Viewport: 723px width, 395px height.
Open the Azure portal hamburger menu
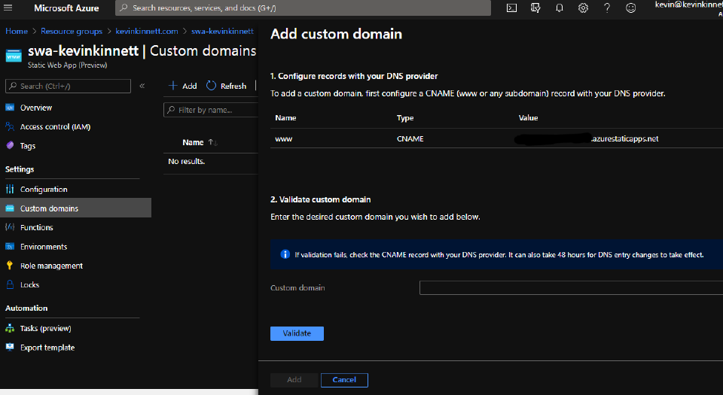[x=8, y=8]
